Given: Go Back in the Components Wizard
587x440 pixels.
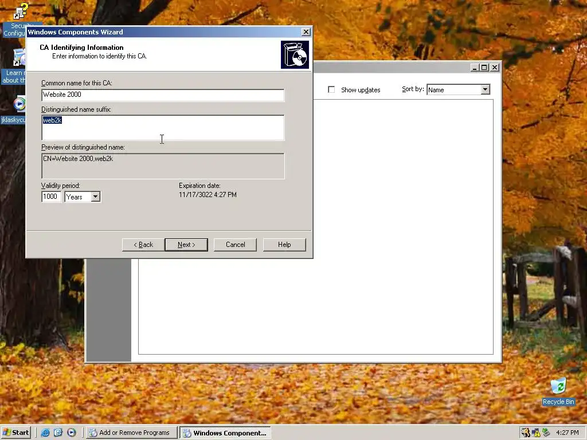Looking at the screenshot, I should [x=143, y=245].
